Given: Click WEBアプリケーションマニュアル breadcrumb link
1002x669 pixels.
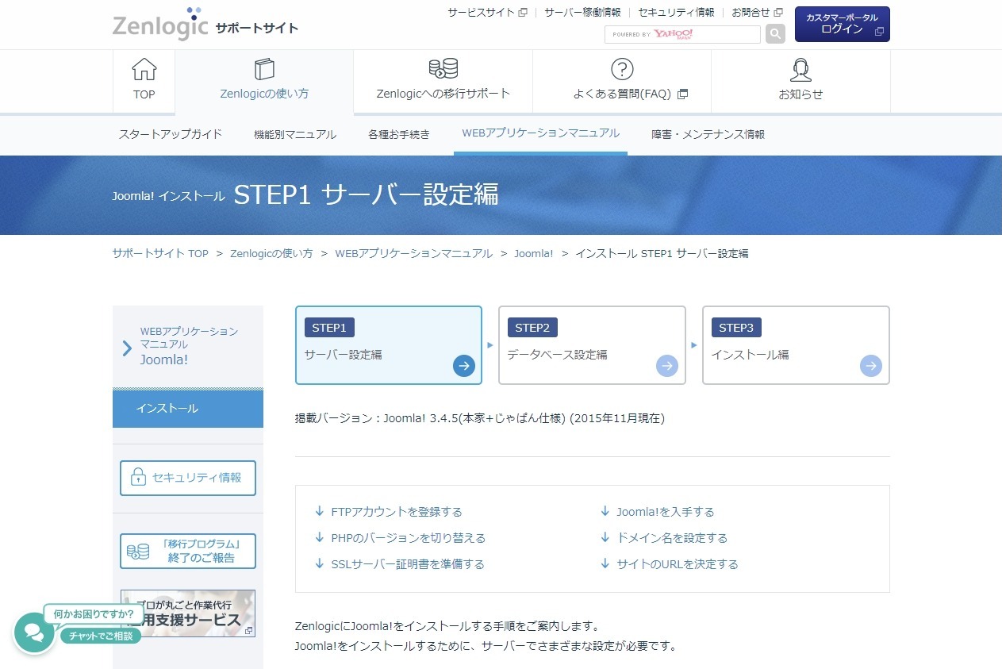Looking at the screenshot, I should point(414,253).
